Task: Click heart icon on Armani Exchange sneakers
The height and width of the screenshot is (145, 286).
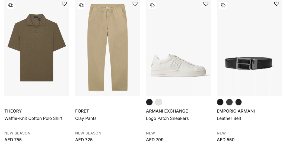Action: point(206,4)
